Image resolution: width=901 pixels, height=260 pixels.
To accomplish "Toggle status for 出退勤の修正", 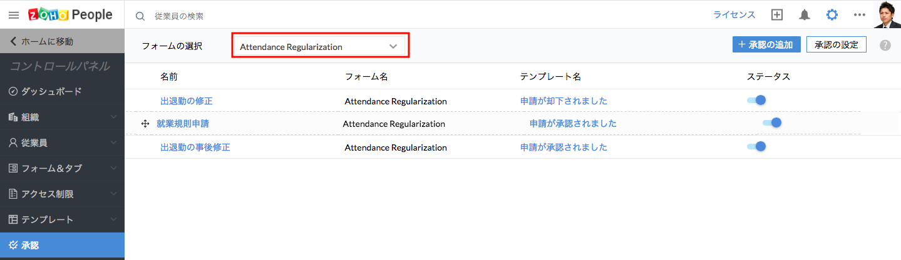I will (756, 100).
